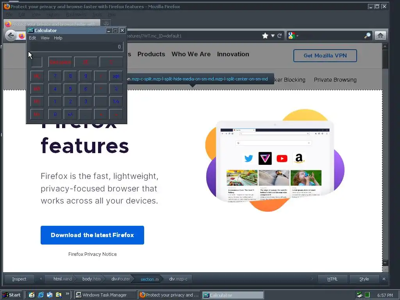Open the Calculator View menu

pos(45,38)
